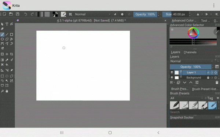Open the fill pattern swatch
Viewport: 220px width, 137px height.
point(47,14)
